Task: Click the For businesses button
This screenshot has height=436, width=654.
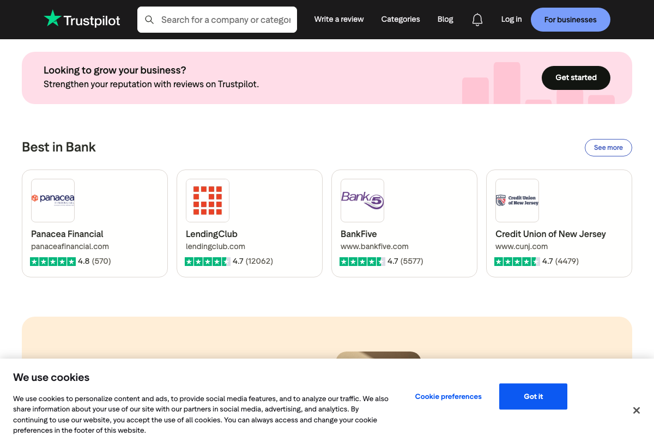Action: pos(571,20)
